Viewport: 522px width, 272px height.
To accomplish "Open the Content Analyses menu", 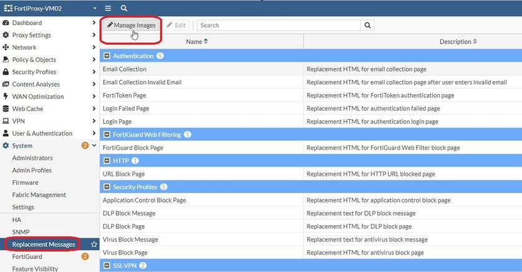I will coord(50,84).
